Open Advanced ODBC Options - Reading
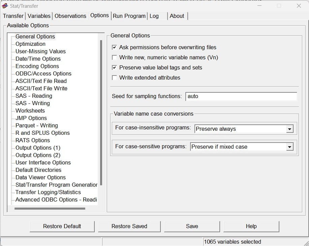Image resolution: width=309 pixels, height=246 pixels. 56,200
